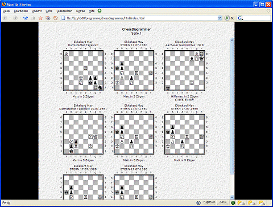The image size is (273, 207).
Task: Click the page icon in address bar
Action: (x=63, y=18)
